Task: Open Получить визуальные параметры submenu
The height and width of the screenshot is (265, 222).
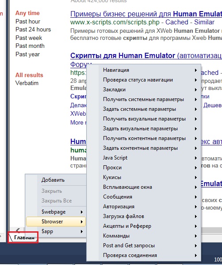Action: tap(144, 119)
